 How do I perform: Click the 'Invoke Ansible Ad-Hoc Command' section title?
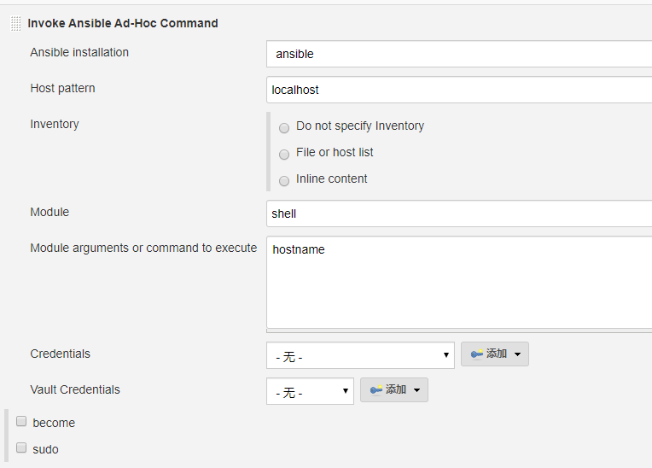pos(123,23)
